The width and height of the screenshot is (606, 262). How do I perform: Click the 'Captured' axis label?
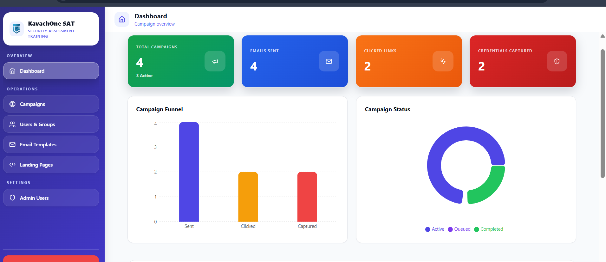(x=307, y=226)
